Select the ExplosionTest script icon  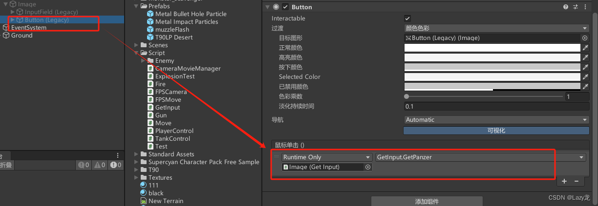(150, 76)
